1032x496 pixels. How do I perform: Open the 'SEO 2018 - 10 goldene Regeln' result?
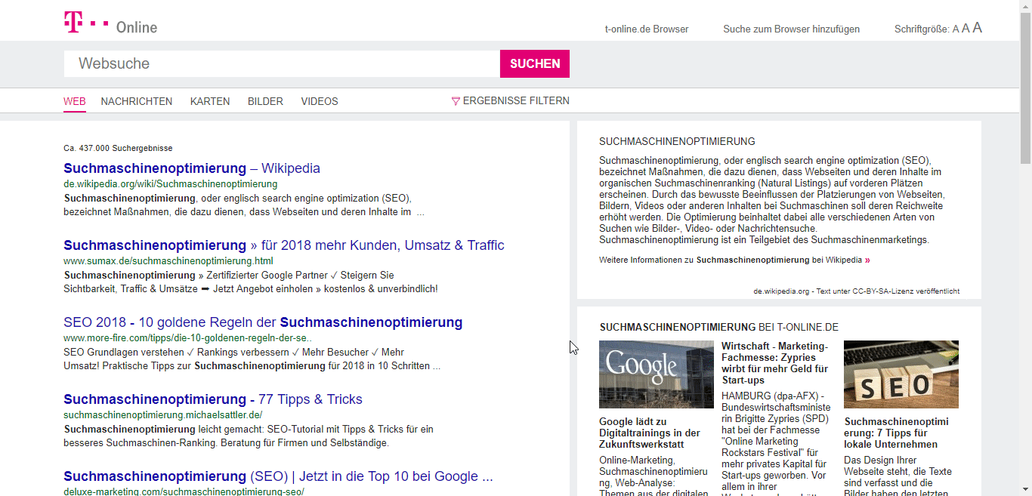click(263, 322)
